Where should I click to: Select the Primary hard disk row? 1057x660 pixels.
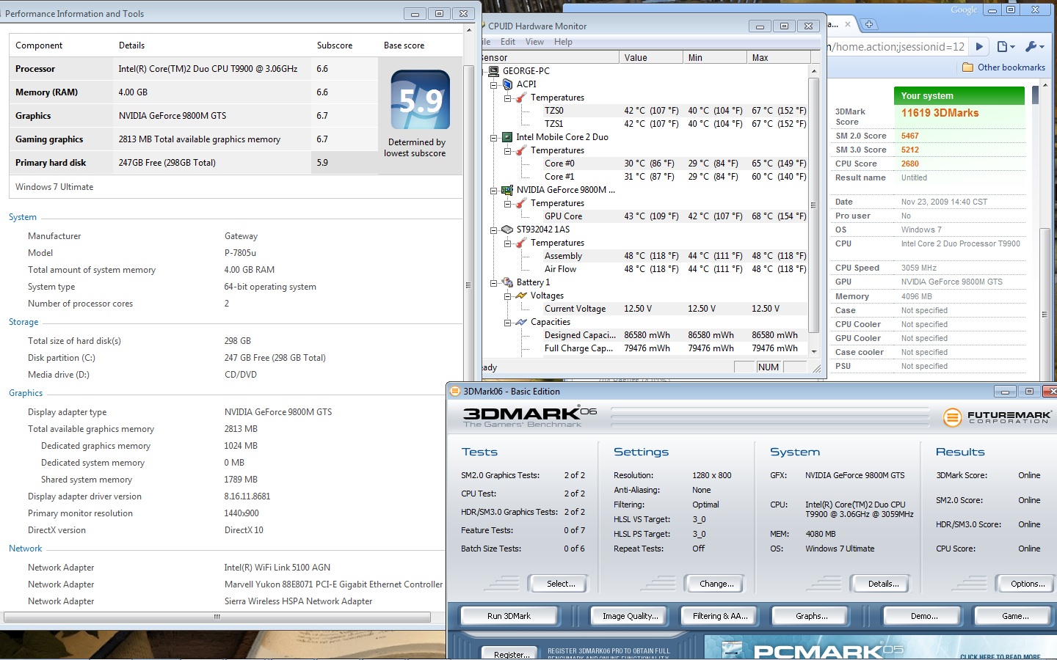pyautogui.click(x=193, y=163)
